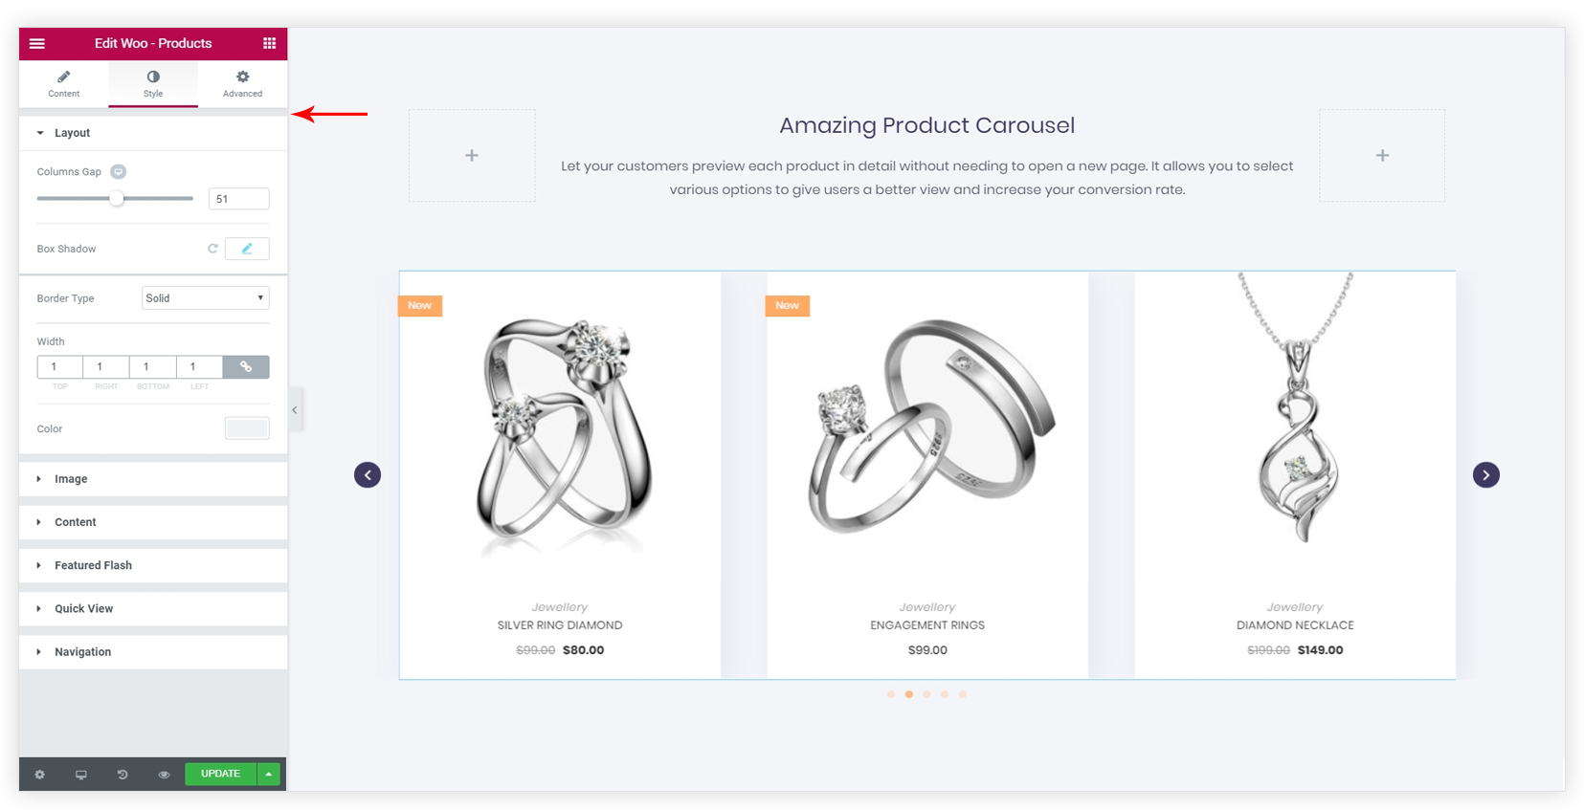Click the green UPDATE button
This screenshot has height=810, width=1584.
221,774
